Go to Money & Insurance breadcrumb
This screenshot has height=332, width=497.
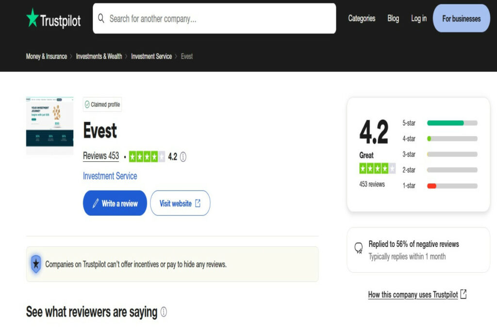click(x=46, y=56)
